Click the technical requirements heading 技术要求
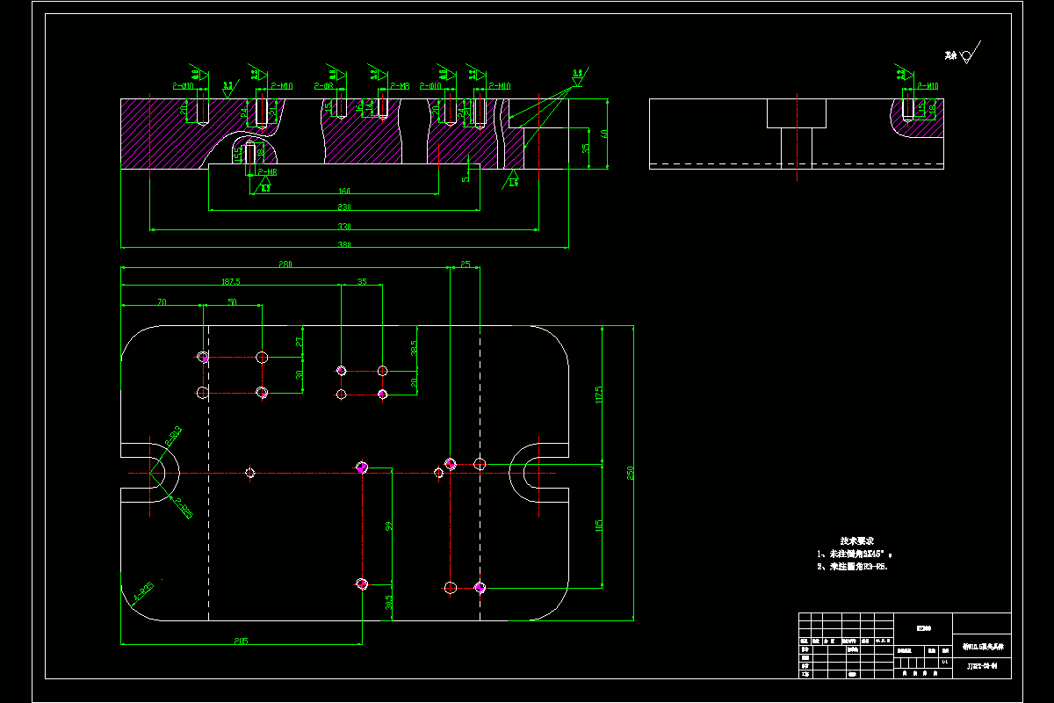The image size is (1054, 703). [856, 541]
